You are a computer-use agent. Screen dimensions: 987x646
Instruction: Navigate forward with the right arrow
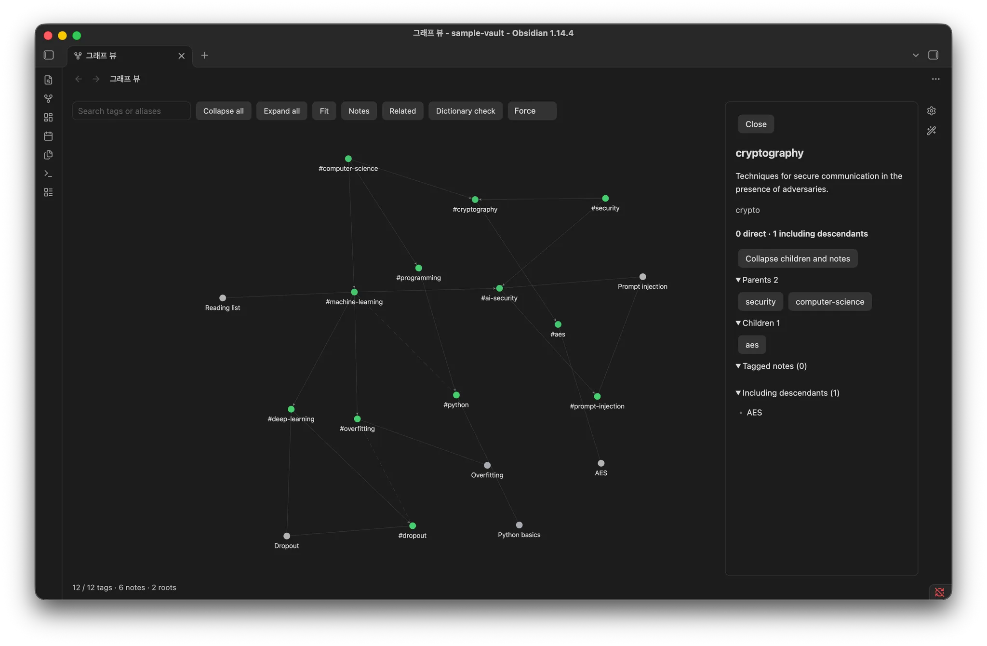[x=96, y=79]
